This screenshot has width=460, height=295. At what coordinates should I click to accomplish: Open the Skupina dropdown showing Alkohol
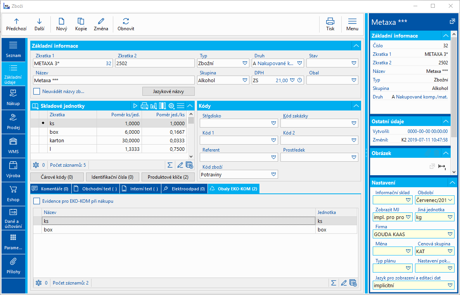pos(245,81)
